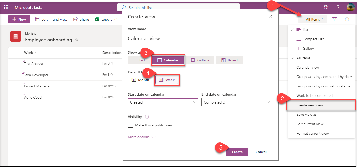Cancel the Create view dialog
This screenshot has width=357, height=167.
click(x=261, y=152)
